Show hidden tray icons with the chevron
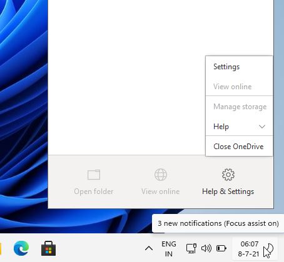284x262 pixels. [149, 248]
